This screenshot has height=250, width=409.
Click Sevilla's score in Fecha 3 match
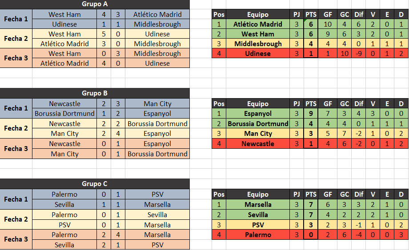104,245
